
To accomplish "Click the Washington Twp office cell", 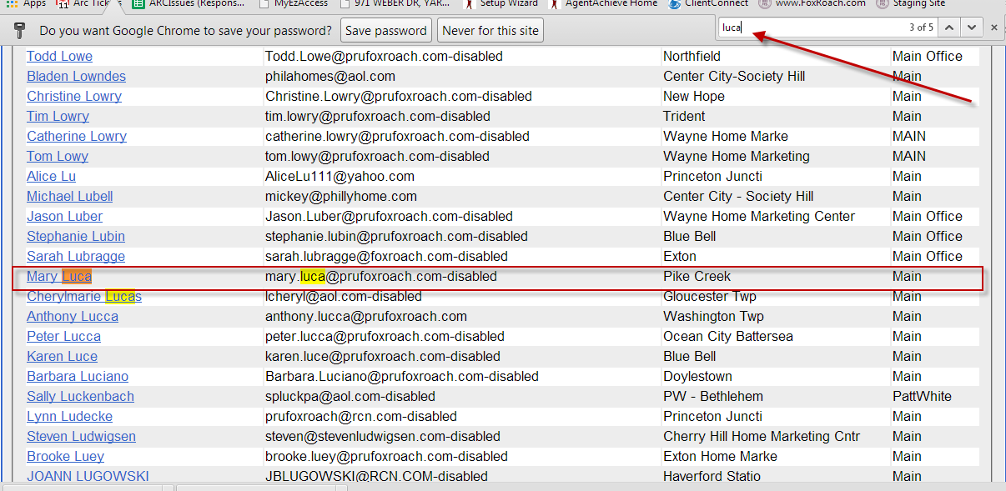I will [x=713, y=316].
